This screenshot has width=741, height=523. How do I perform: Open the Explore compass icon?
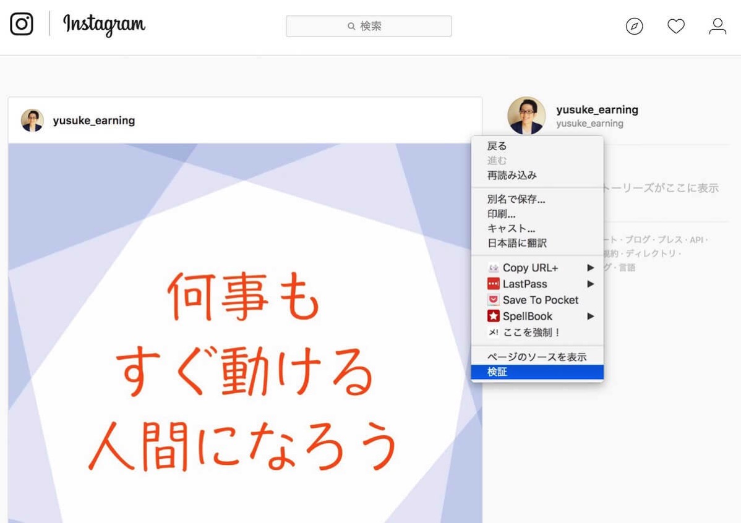point(634,26)
